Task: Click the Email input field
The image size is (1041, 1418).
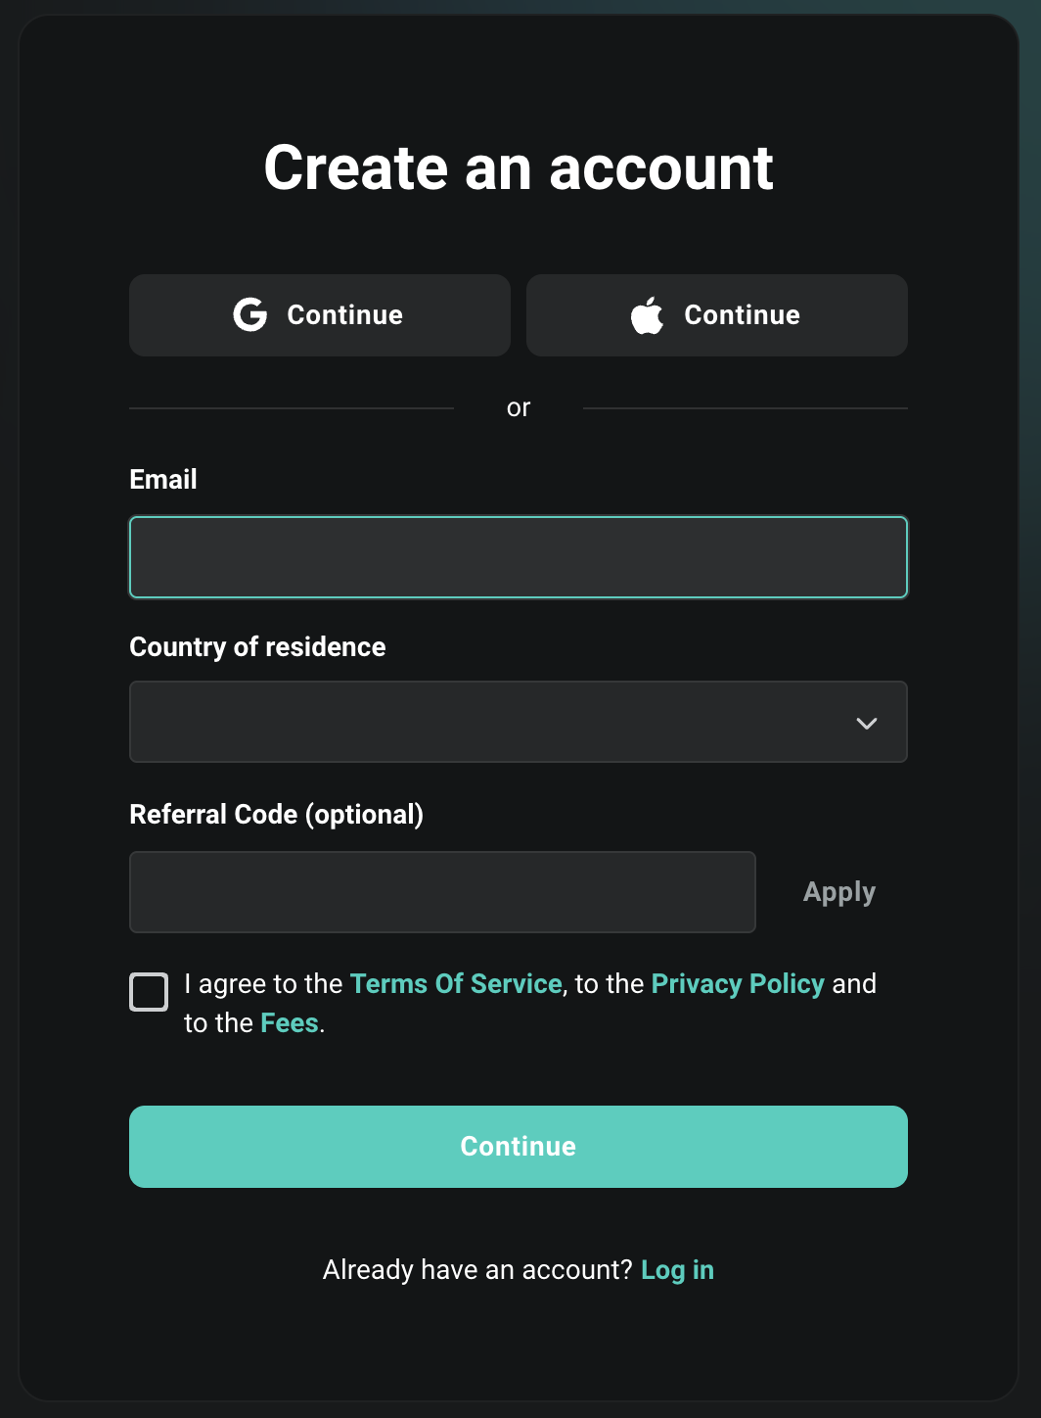Action: 519,556
